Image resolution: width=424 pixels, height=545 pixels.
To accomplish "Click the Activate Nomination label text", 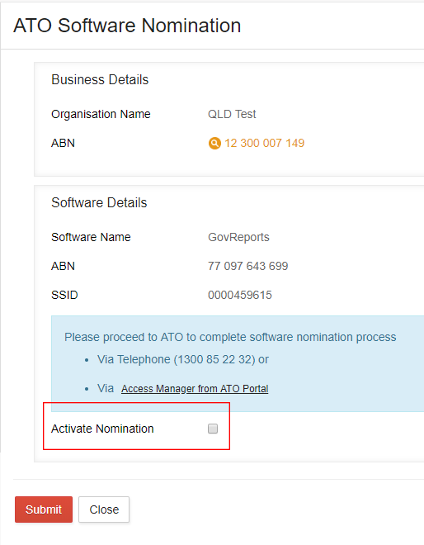I will pyautogui.click(x=102, y=429).
